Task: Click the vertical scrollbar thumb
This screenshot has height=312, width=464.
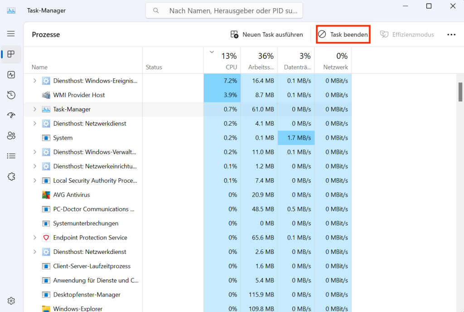Action: click(460, 92)
